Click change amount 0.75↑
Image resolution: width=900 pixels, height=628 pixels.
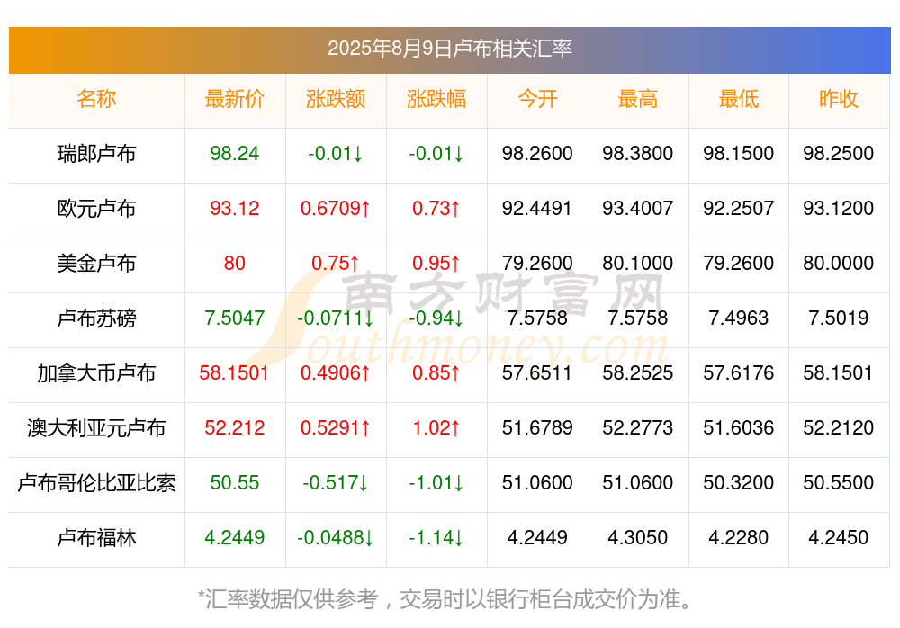point(335,263)
